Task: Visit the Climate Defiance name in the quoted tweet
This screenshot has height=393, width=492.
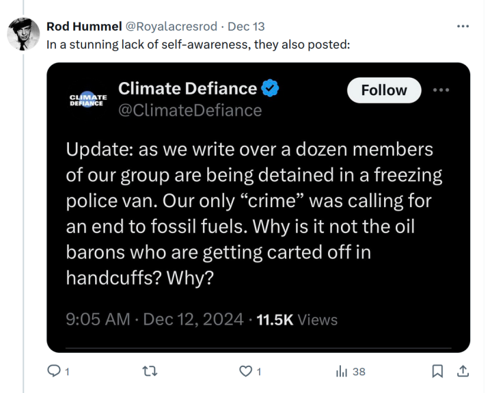Action: coord(187,89)
